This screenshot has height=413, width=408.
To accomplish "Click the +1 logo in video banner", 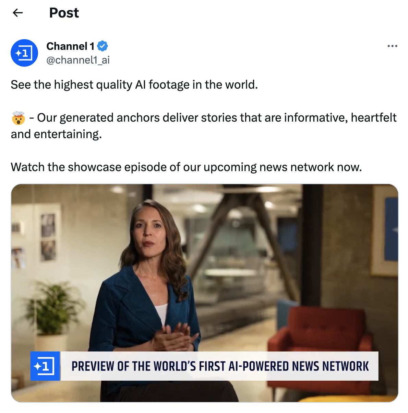I will pyautogui.click(x=45, y=366).
